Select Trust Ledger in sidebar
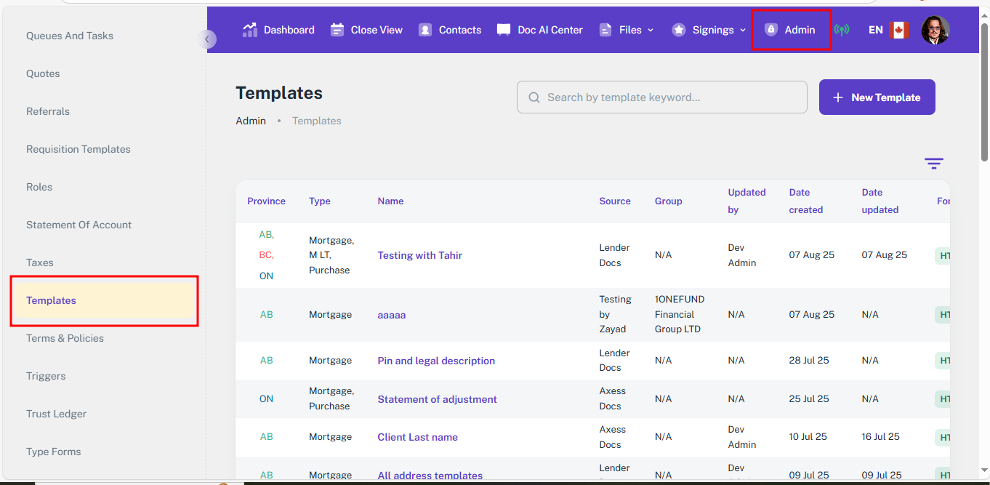The width and height of the screenshot is (990, 485). pos(57,414)
